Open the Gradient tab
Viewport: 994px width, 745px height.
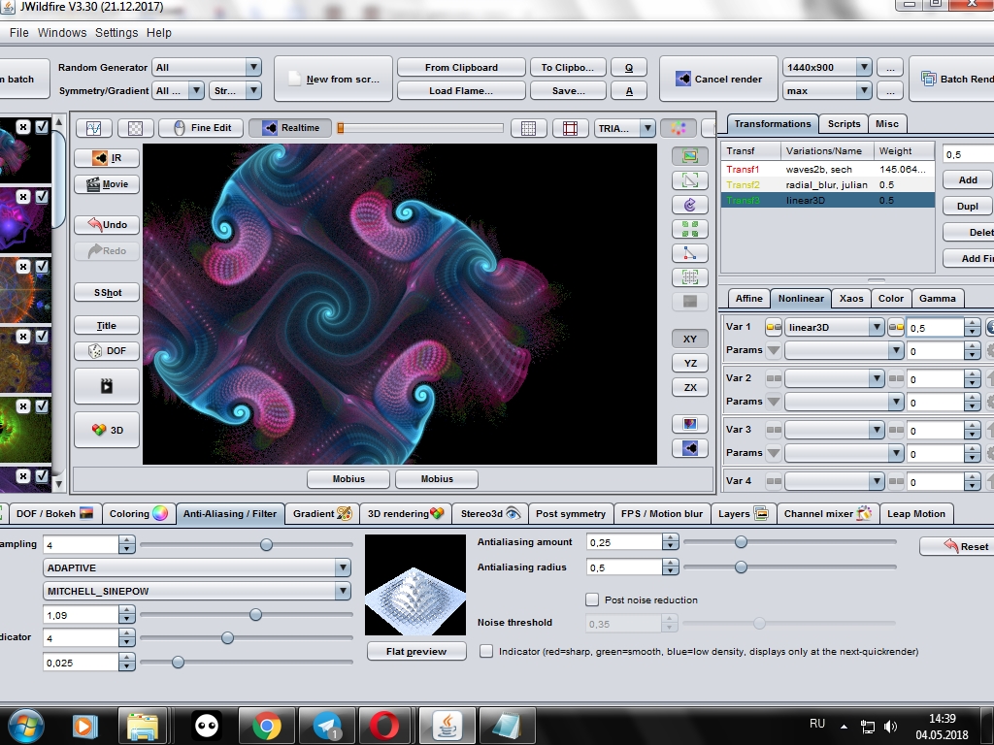click(x=321, y=514)
